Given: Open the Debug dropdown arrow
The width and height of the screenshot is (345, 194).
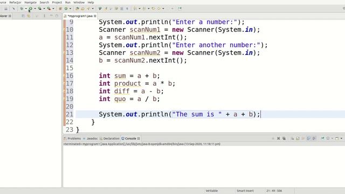Looking at the screenshot, I should [26, 9].
